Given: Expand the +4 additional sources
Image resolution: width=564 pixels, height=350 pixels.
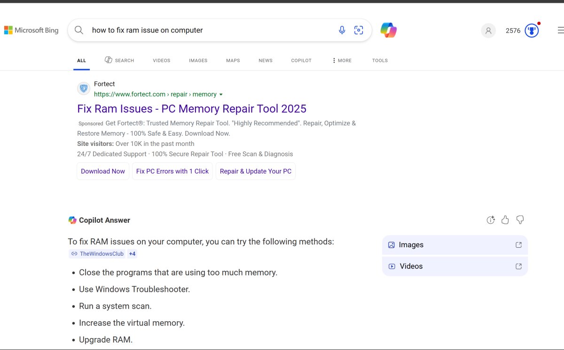Looking at the screenshot, I should [x=132, y=254].
